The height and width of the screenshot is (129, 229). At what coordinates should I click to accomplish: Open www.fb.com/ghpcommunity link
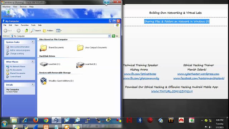click(141, 78)
